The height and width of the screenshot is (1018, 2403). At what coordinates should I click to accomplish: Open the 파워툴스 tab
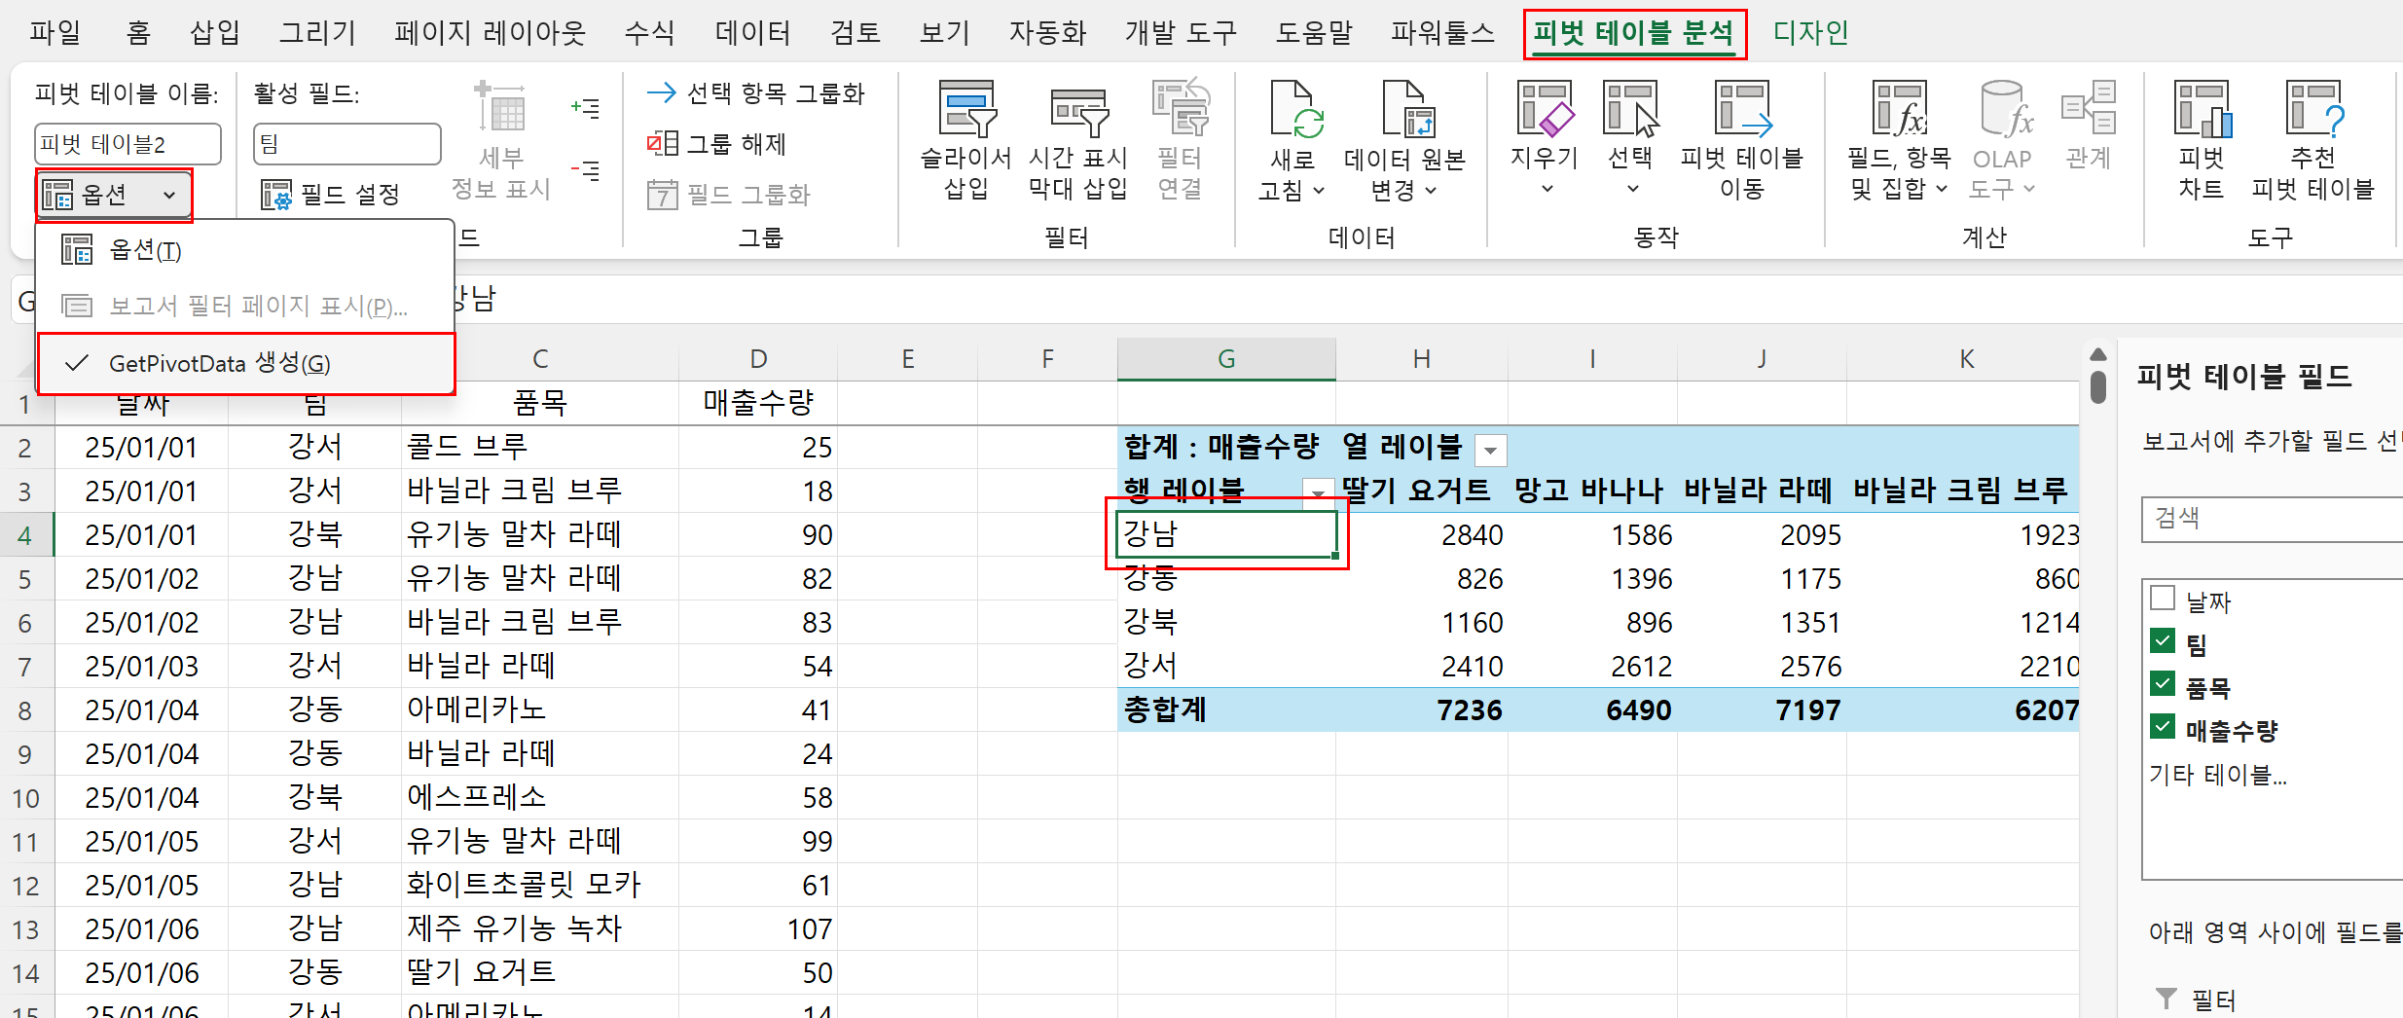point(1441,32)
